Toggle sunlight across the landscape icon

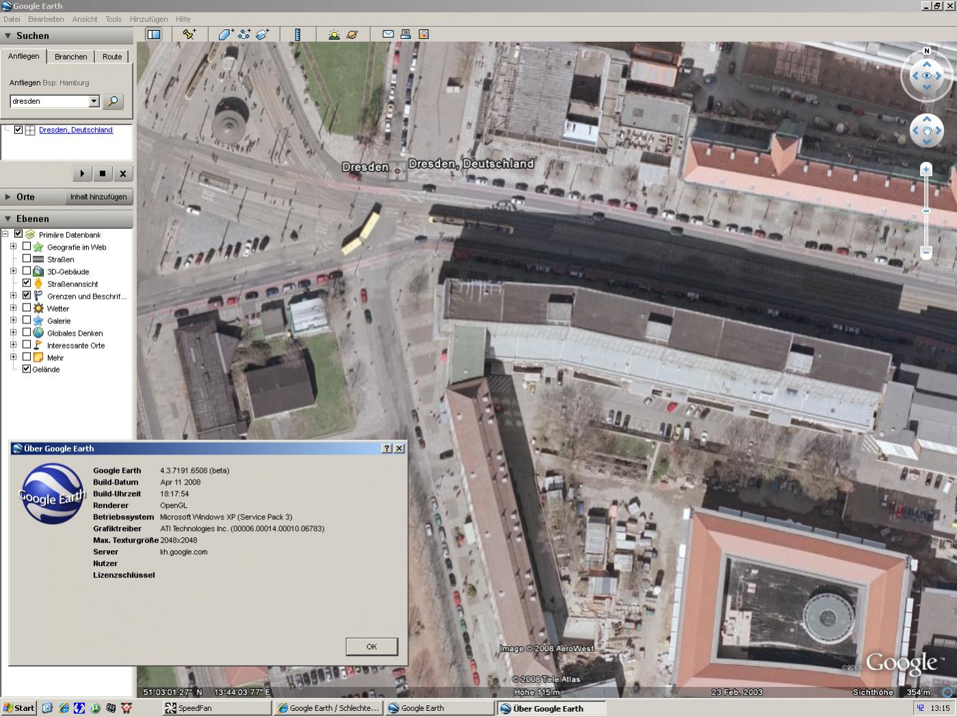click(x=334, y=34)
